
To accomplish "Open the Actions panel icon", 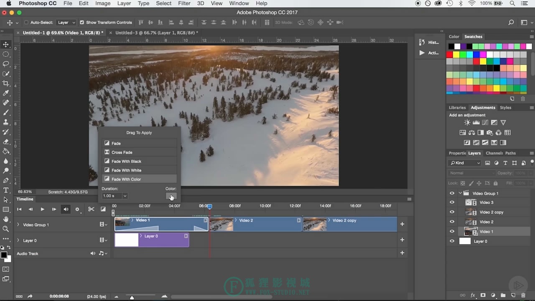I will point(422,53).
